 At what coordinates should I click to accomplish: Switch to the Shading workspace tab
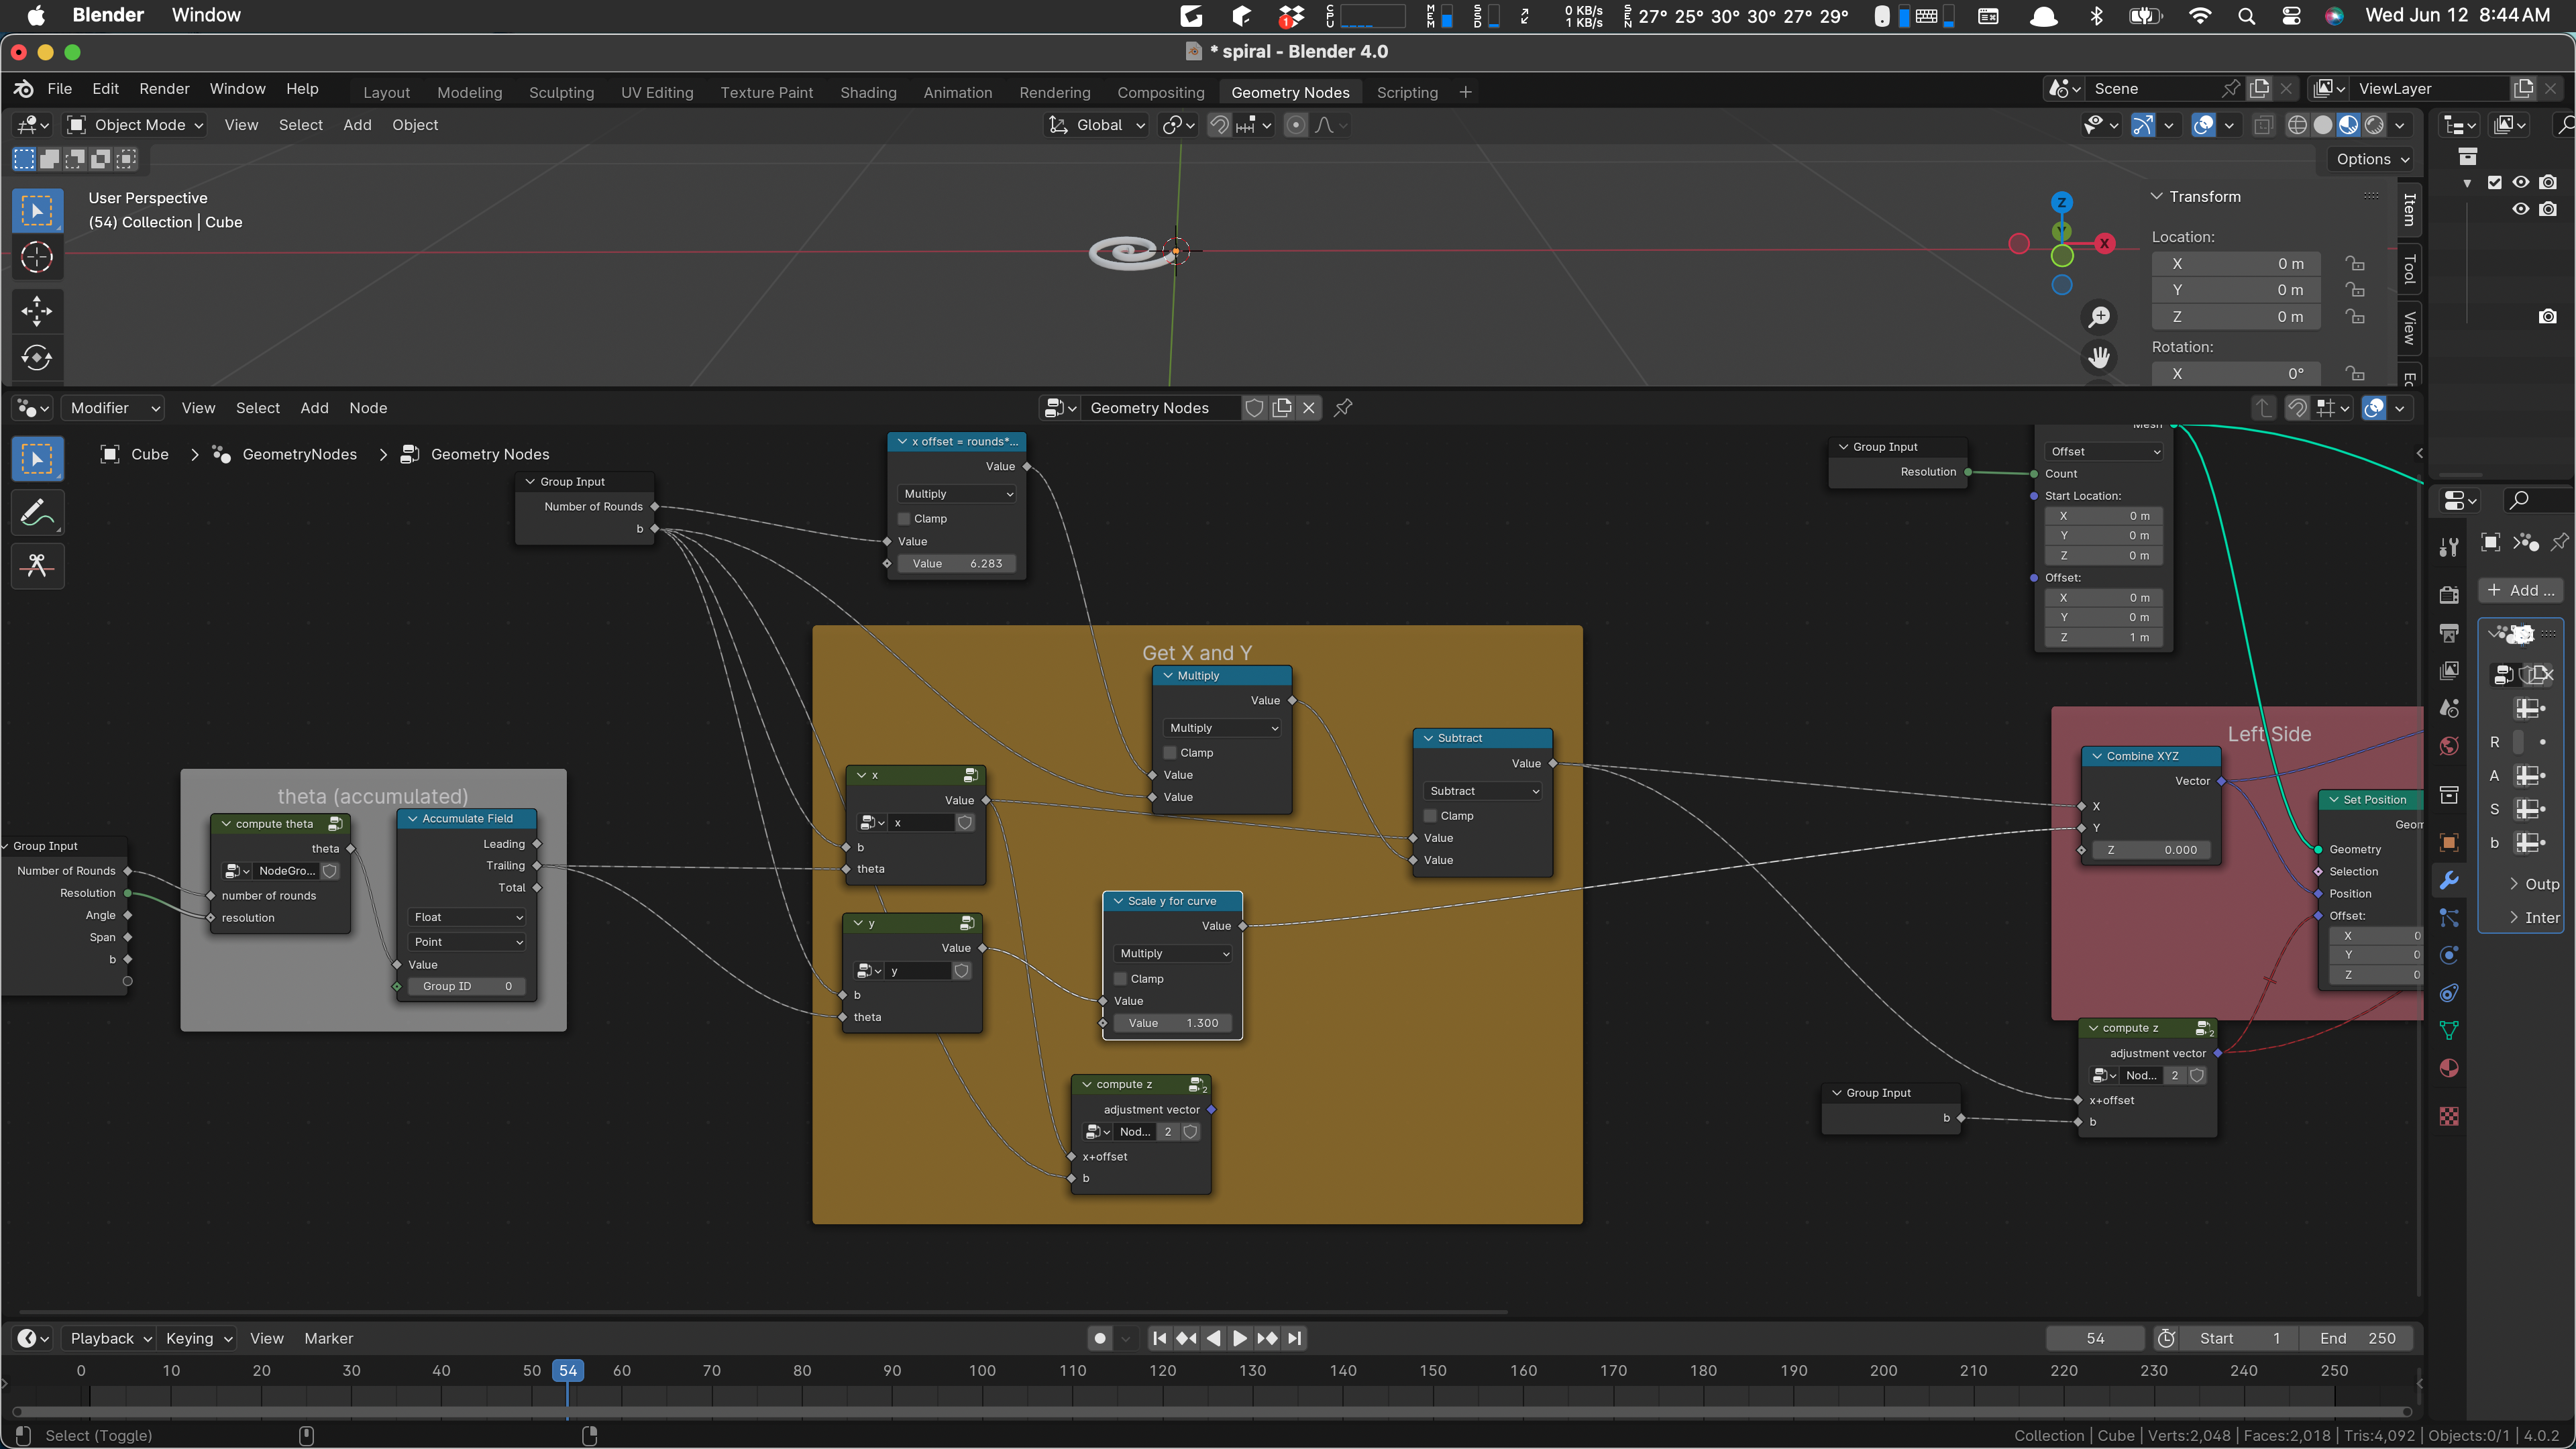(x=867, y=92)
